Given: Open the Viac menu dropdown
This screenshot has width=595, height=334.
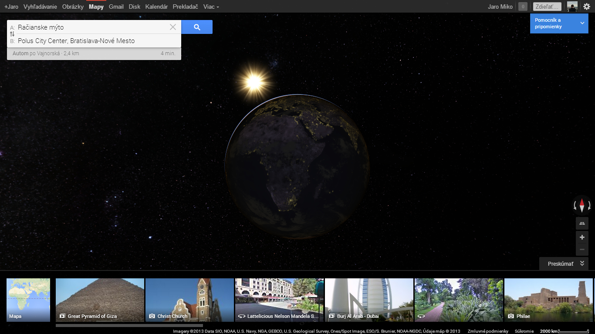Looking at the screenshot, I should point(211,7).
